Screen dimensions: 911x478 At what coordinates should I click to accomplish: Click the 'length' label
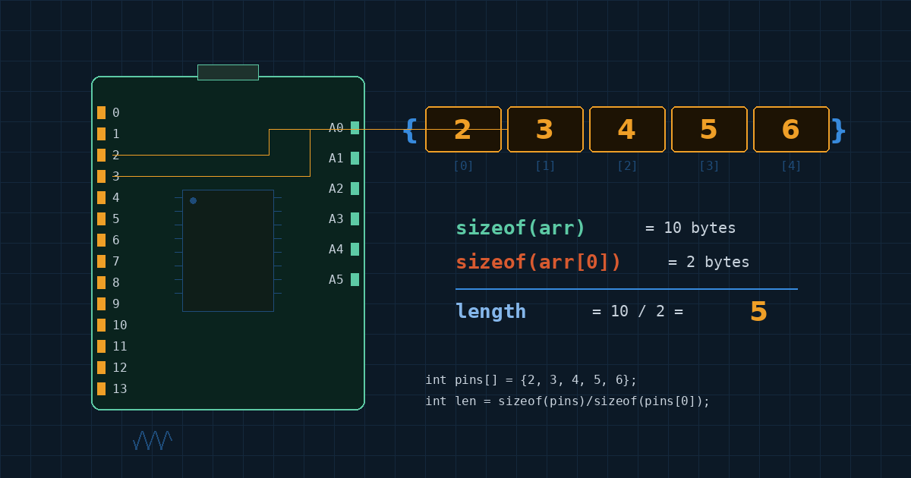tap(490, 311)
